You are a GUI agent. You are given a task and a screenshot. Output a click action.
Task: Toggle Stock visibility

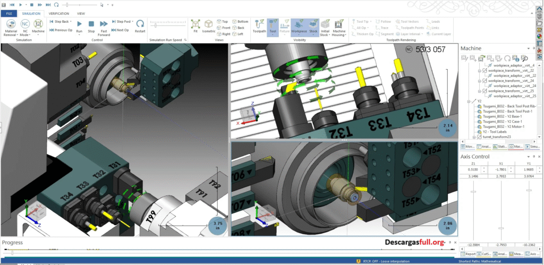(x=313, y=27)
